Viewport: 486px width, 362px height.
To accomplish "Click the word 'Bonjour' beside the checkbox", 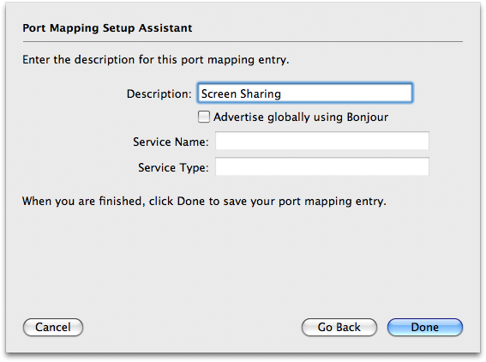I will pyautogui.click(x=368, y=118).
